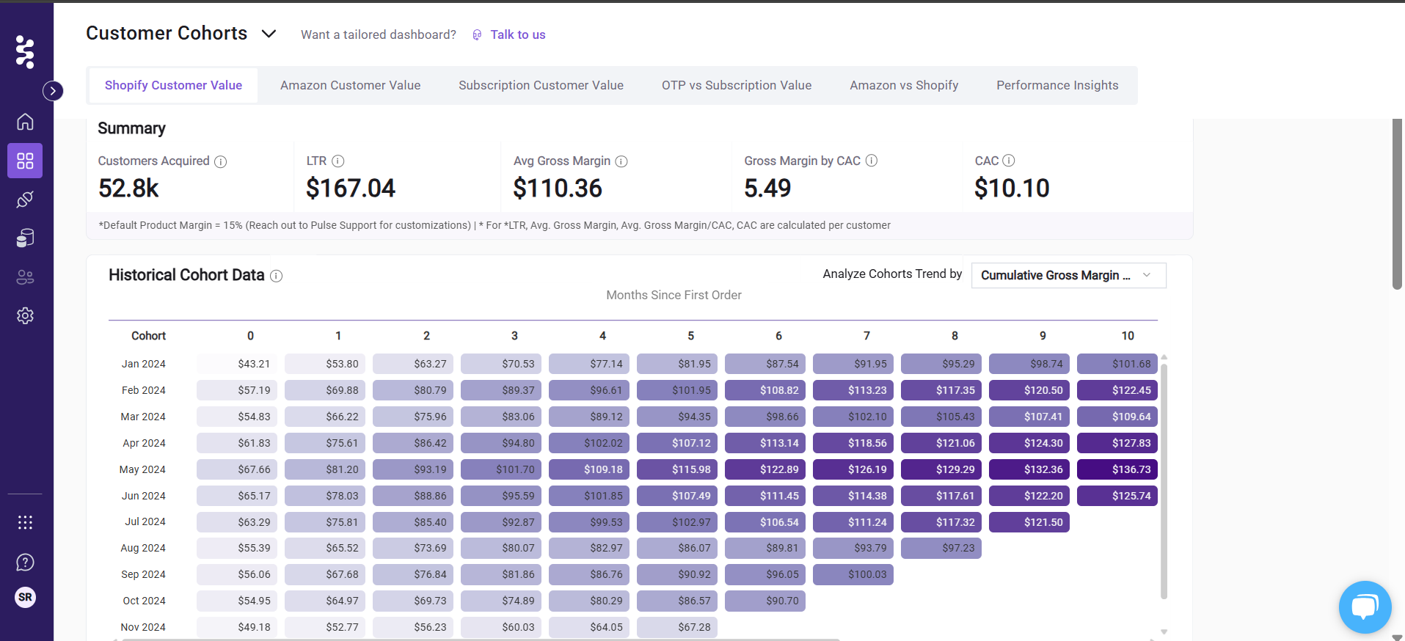Expand the sidebar with arrow toggle
This screenshot has width=1405, height=641.
53,91
